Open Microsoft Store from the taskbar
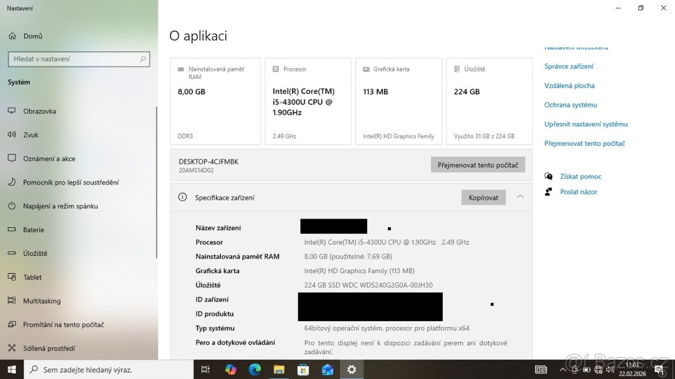675x379 pixels. [303, 369]
